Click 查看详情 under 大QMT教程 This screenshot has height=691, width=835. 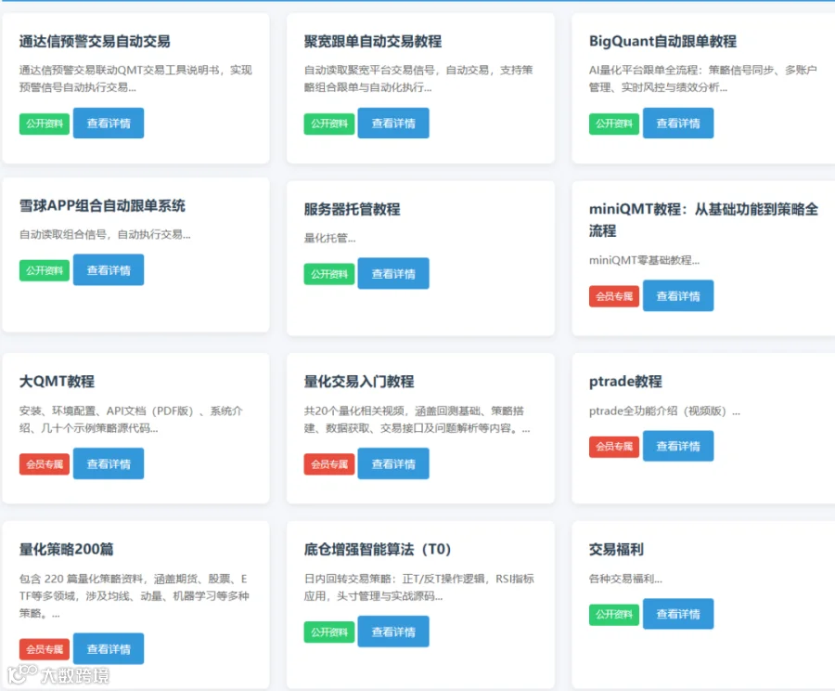pos(109,463)
